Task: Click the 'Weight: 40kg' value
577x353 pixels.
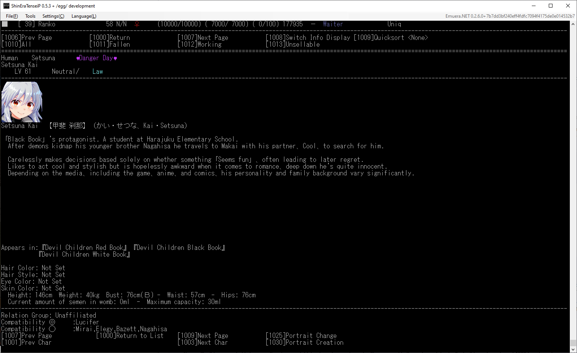Action: [x=79, y=295]
